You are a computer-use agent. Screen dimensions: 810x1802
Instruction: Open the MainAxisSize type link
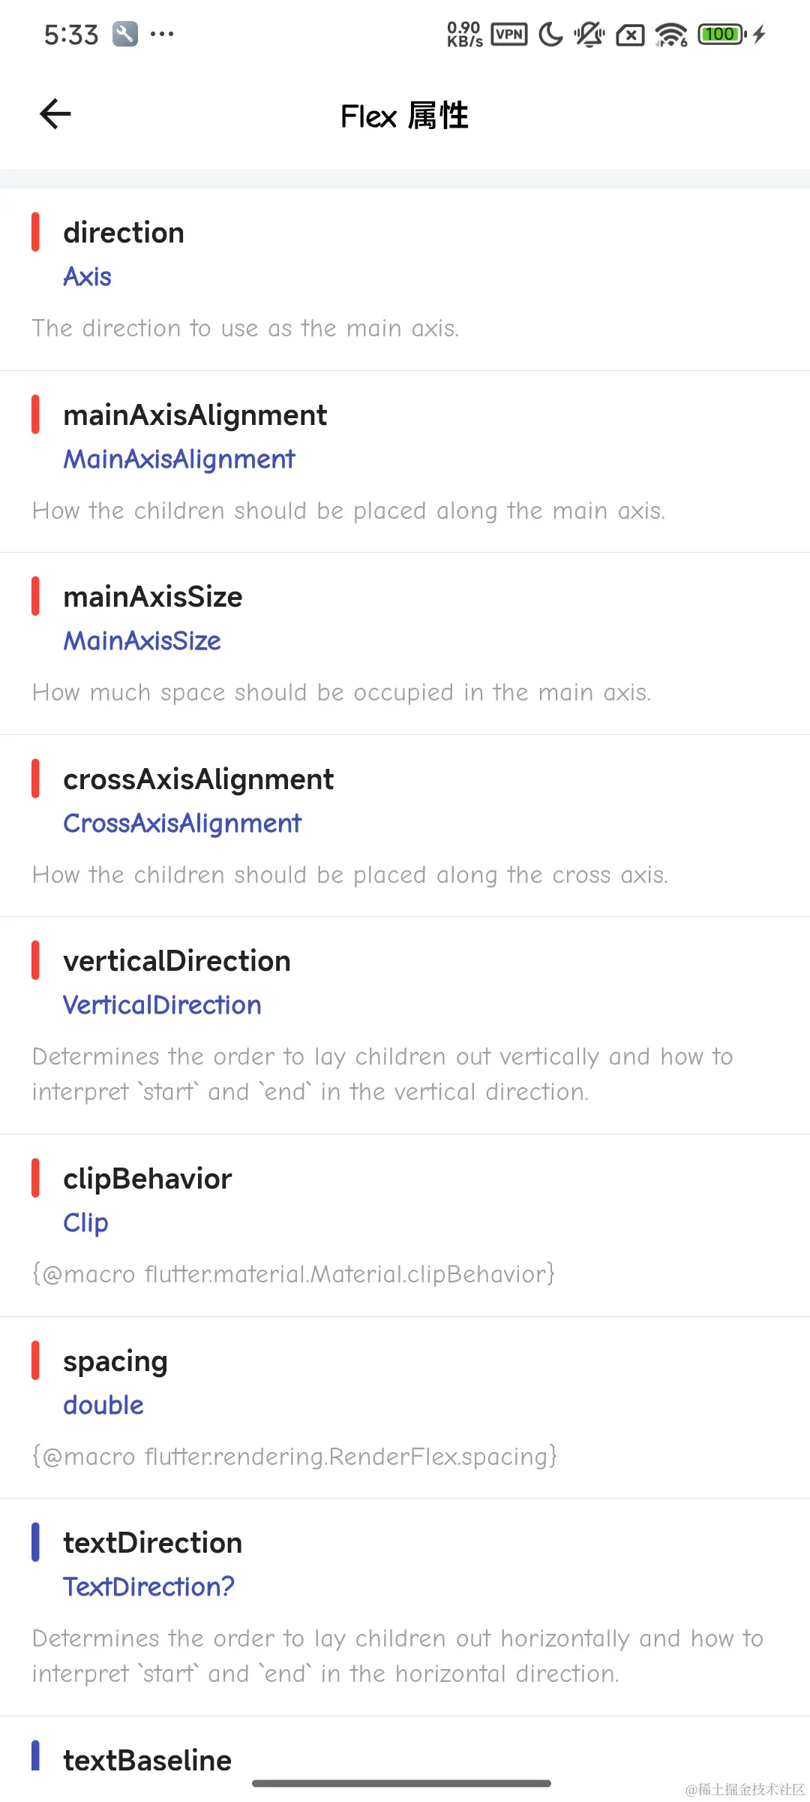142,641
